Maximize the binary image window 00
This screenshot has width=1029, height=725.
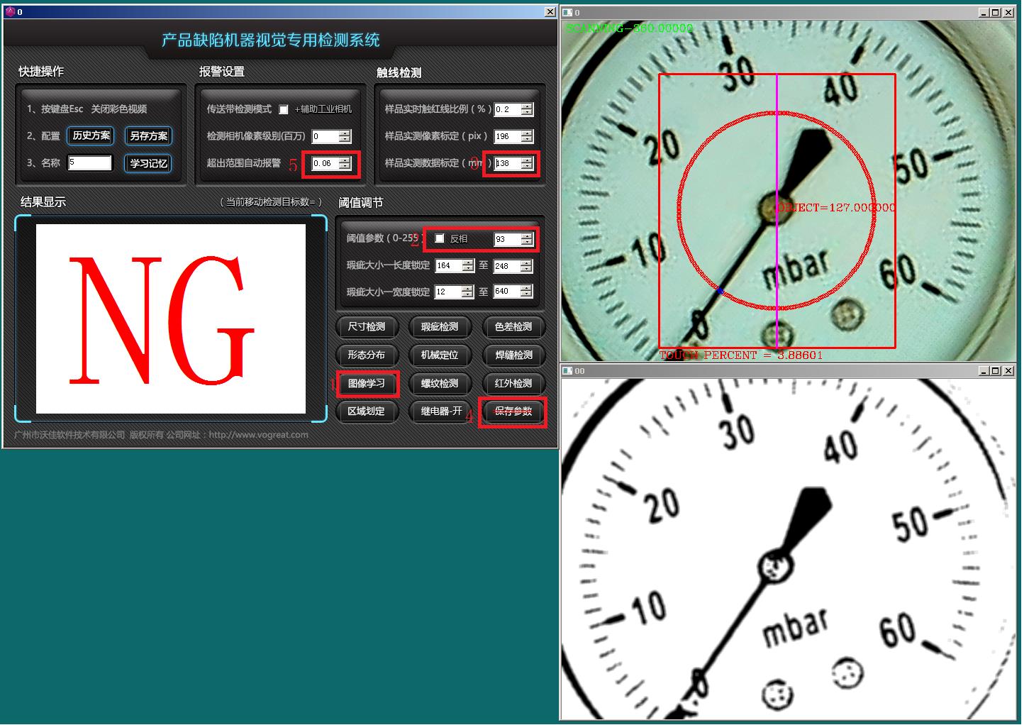tap(995, 370)
